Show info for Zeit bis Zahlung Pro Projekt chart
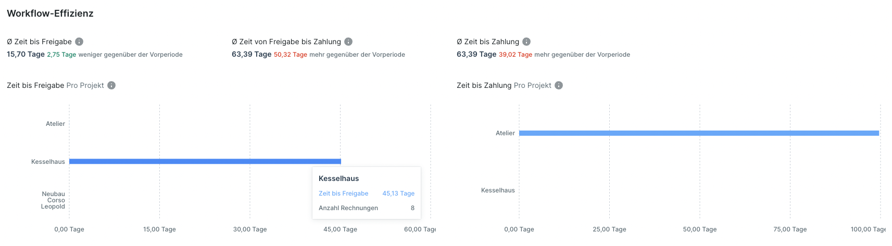 [x=559, y=85]
